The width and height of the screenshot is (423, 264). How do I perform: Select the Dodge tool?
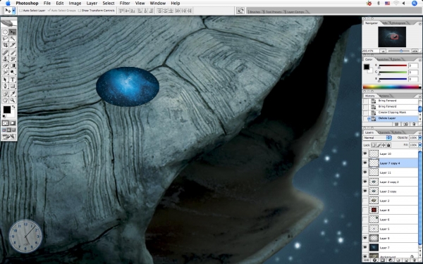tap(13, 72)
